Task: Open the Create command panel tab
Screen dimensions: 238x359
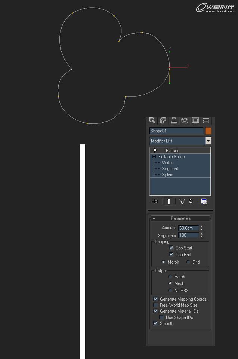Action: [152, 120]
